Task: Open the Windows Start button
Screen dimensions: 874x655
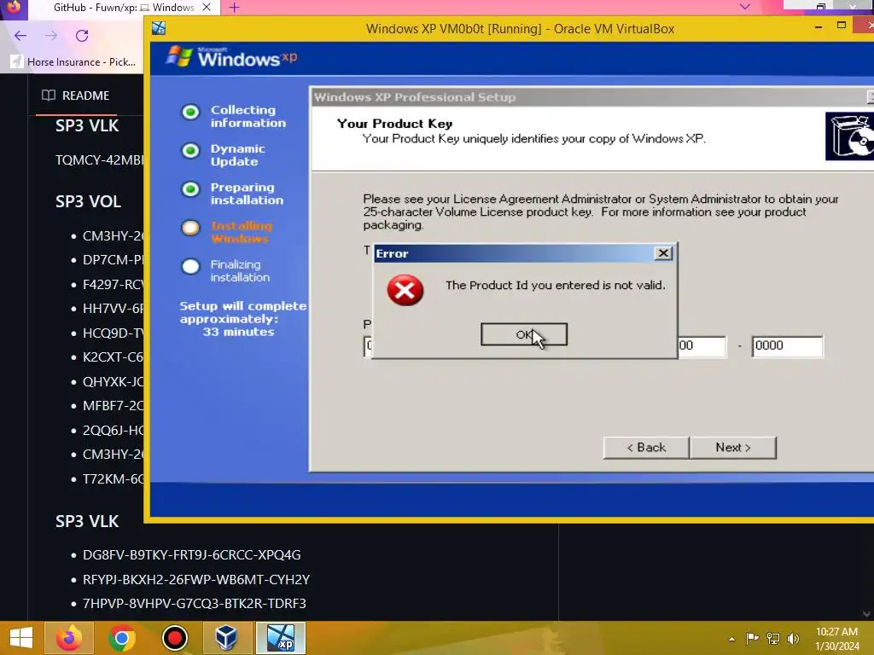Action: 21,638
